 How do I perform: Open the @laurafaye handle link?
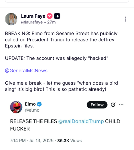point(32,22)
